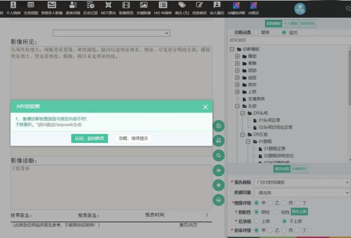Click 忽略，继续提交 button
Image resolution: width=351 pixels, height=238 pixels.
(x=133, y=138)
